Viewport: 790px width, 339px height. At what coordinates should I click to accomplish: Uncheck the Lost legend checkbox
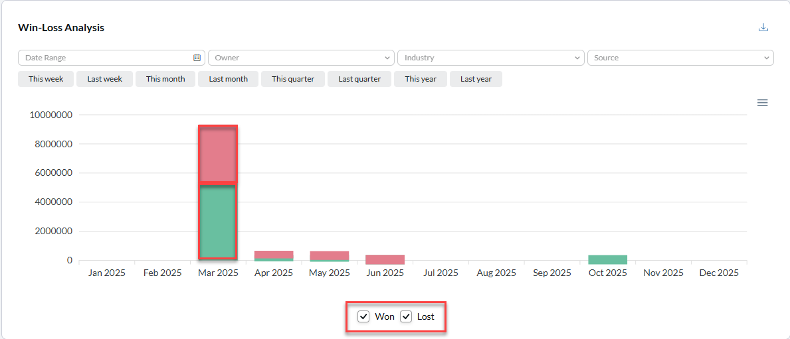(x=406, y=316)
